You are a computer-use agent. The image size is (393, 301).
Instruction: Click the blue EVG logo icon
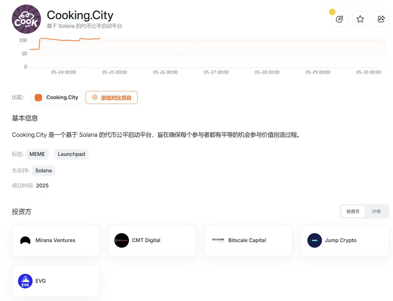(x=25, y=281)
